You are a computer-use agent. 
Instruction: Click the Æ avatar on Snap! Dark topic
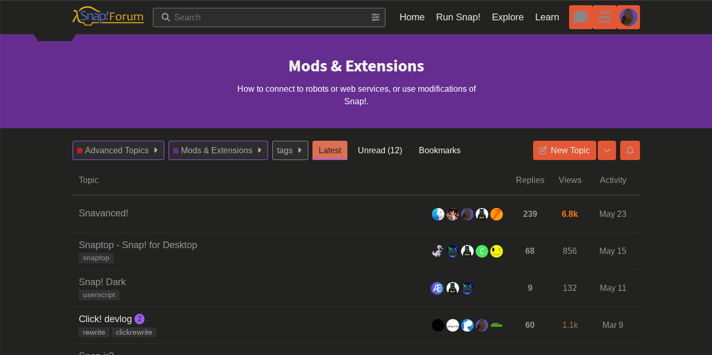click(x=437, y=288)
